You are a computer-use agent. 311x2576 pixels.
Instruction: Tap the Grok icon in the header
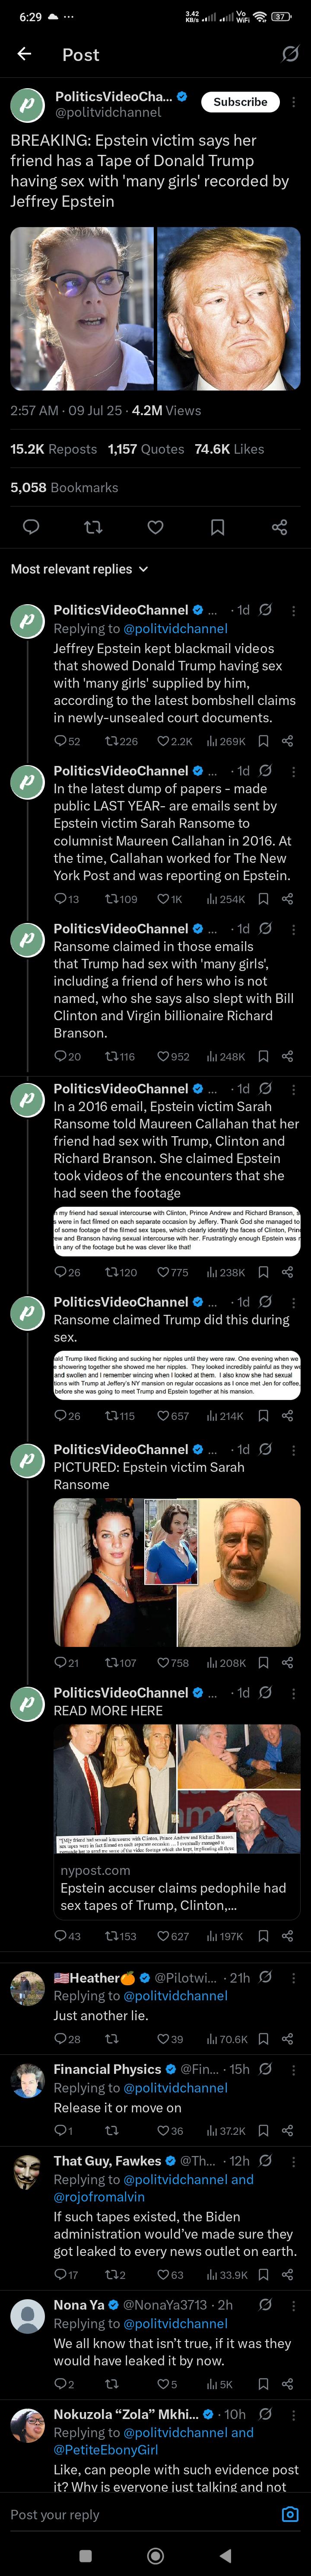pyautogui.click(x=289, y=54)
